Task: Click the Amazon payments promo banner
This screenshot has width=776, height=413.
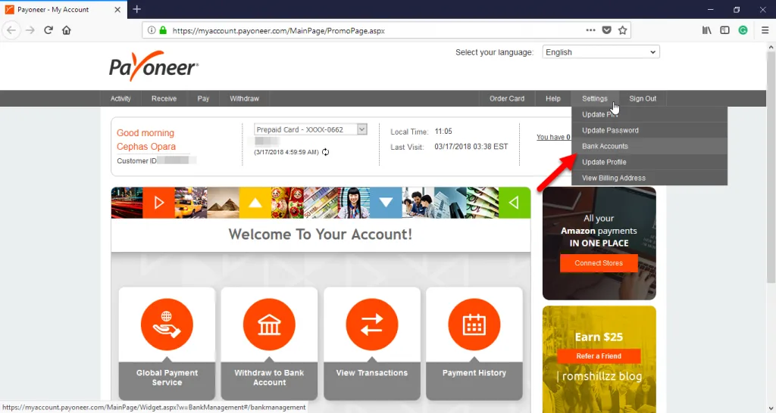Action: pyautogui.click(x=599, y=243)
